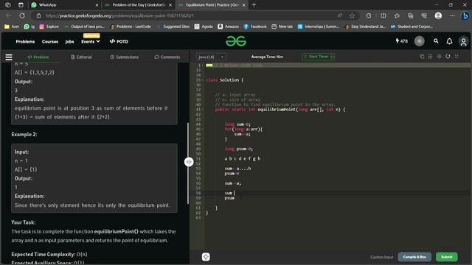
Task: Collapse code fold at line 1
Action: coord(203,66)
